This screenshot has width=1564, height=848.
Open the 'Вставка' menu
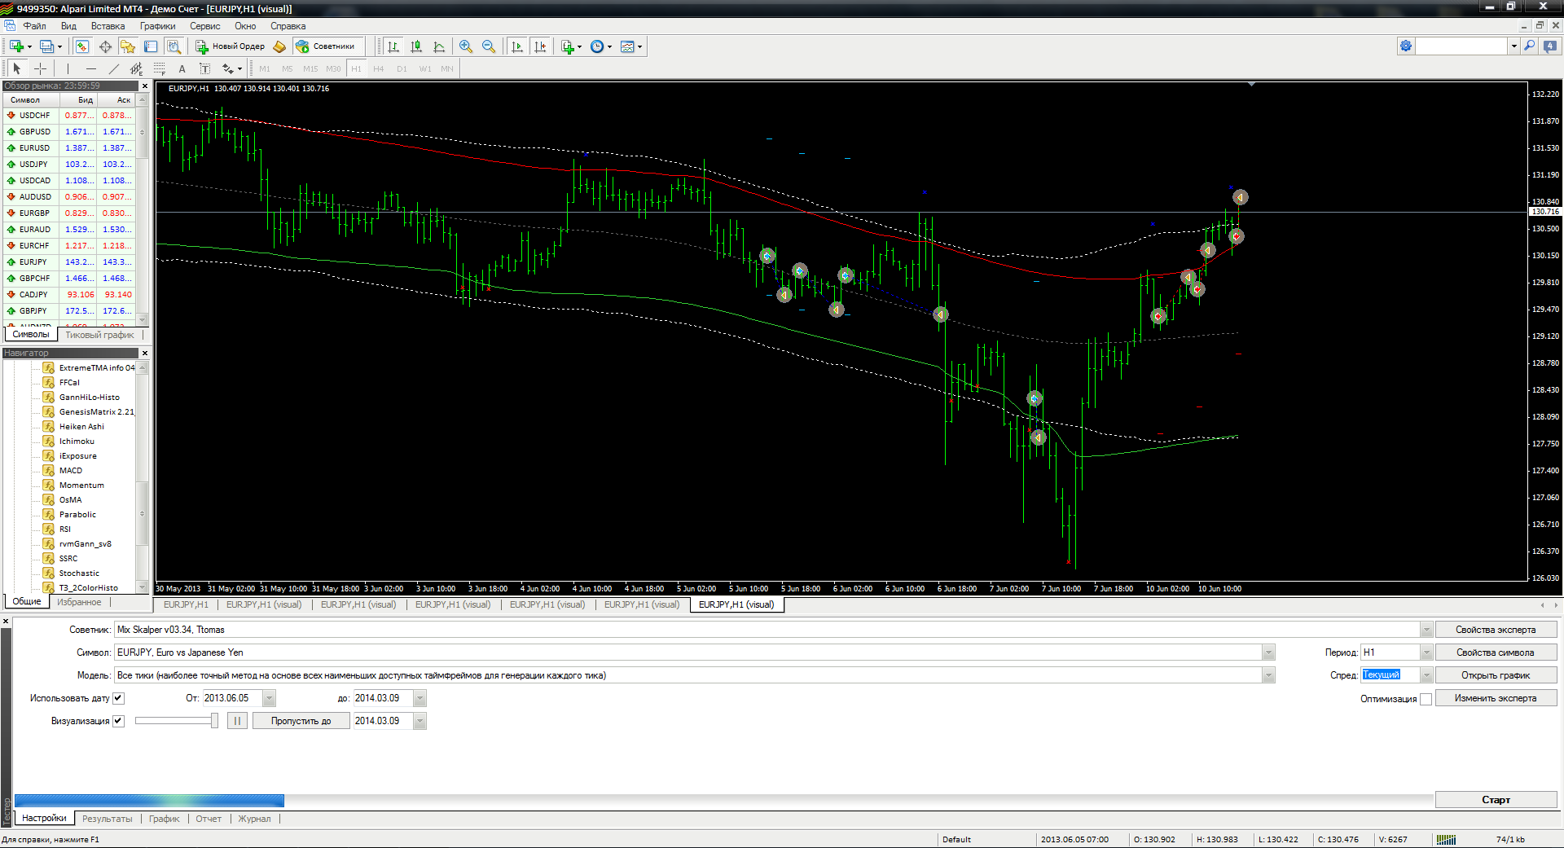[x=108, y=26]
